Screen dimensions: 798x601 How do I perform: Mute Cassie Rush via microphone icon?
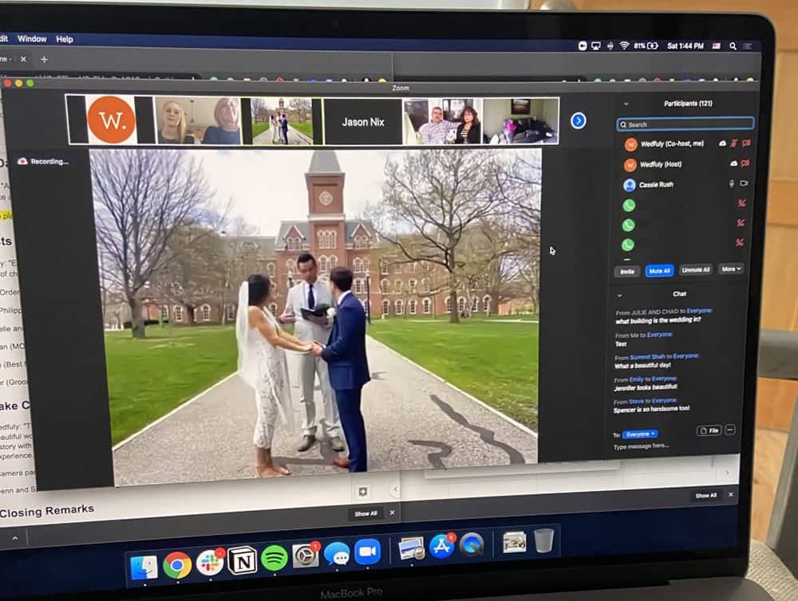coord(732,183)
